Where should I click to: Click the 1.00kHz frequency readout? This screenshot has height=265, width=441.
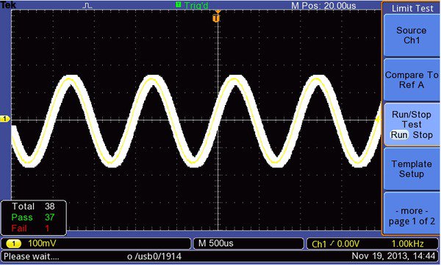pos(407,244)
